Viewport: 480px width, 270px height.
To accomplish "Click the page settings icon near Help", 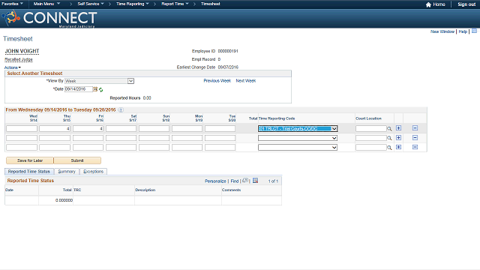I will (474, 31).
